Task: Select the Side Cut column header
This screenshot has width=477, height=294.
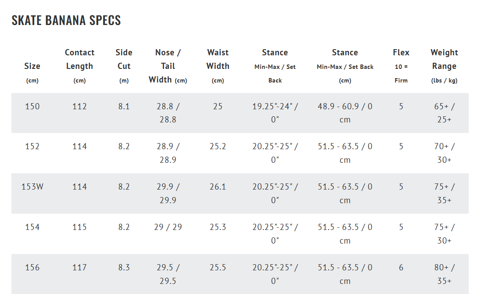Action: [x=124, y=59]
